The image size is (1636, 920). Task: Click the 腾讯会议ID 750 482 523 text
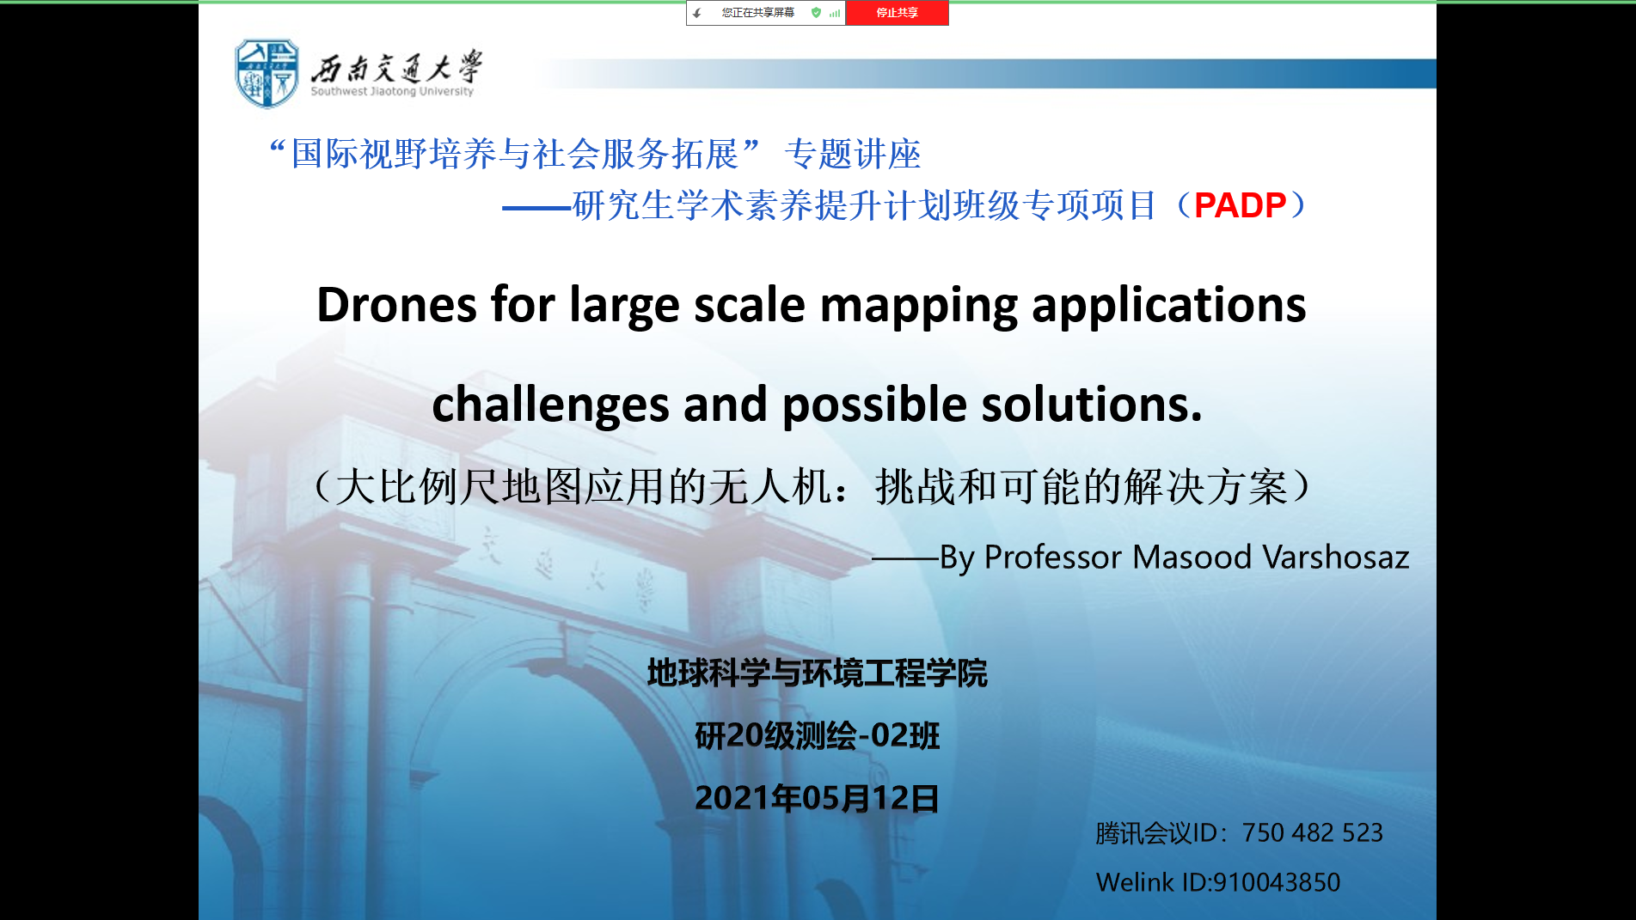[x=1239, y=832]
